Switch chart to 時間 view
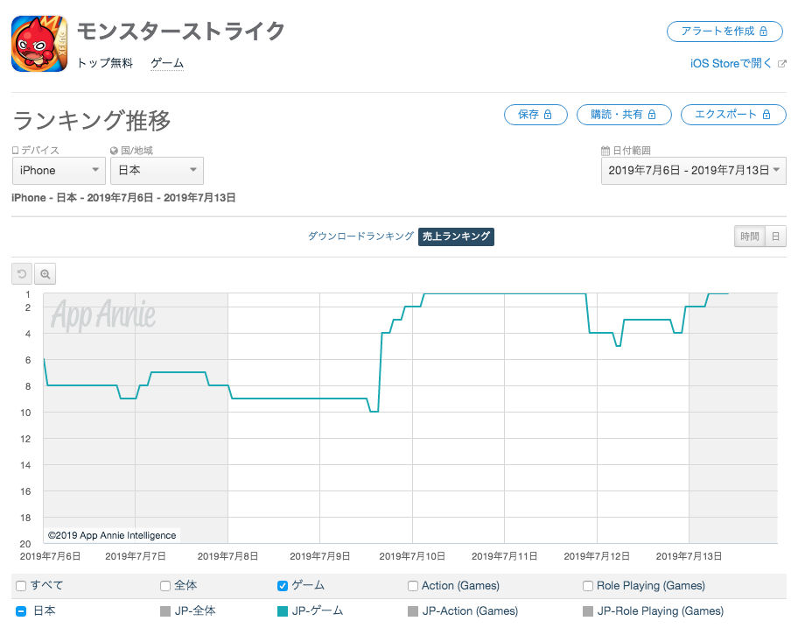 point(750,236)
